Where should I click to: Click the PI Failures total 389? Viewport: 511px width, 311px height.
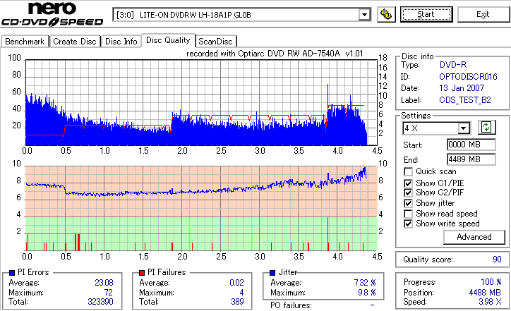point(237,302)
